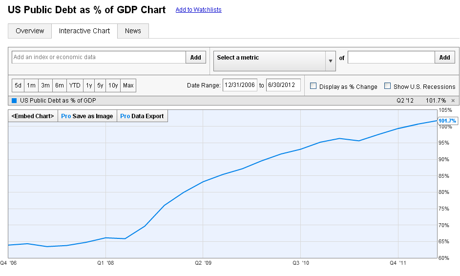Select the YTD range button
Screen dimensions: 460x276
75,85
